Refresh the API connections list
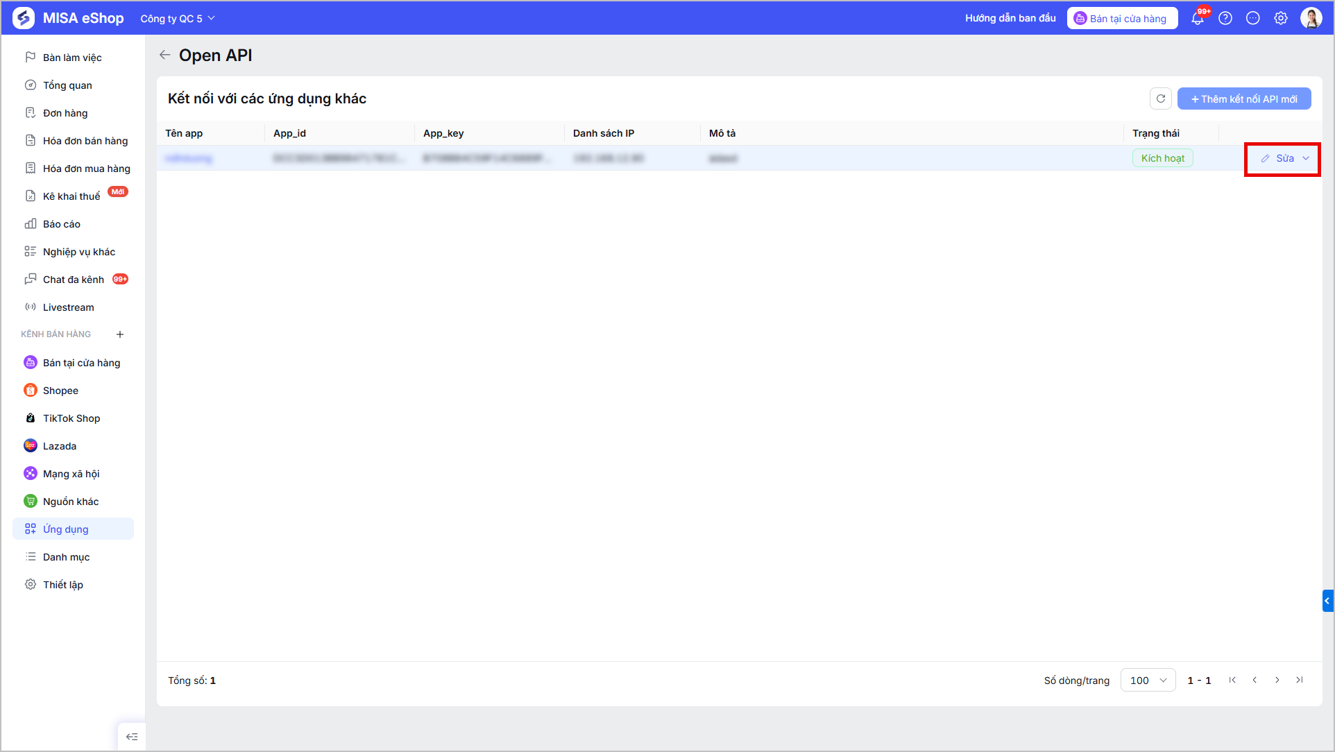This screenshot has height=752, width=1335. coord(1161,99)
